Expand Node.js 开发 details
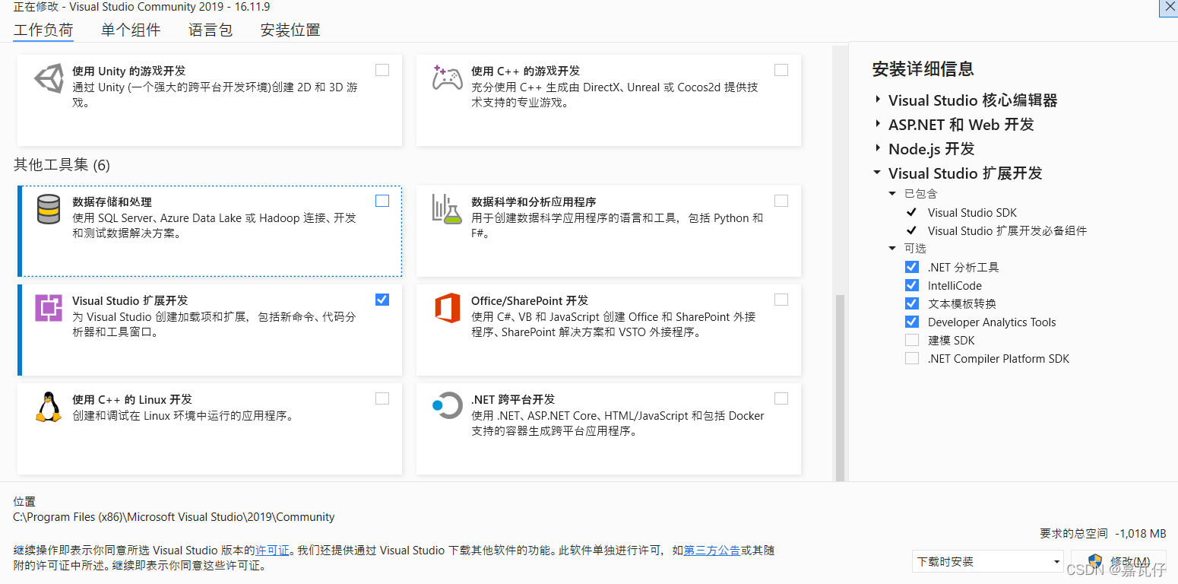The height and width of the screenshot is (584, 1178). (x=878, y=148)
